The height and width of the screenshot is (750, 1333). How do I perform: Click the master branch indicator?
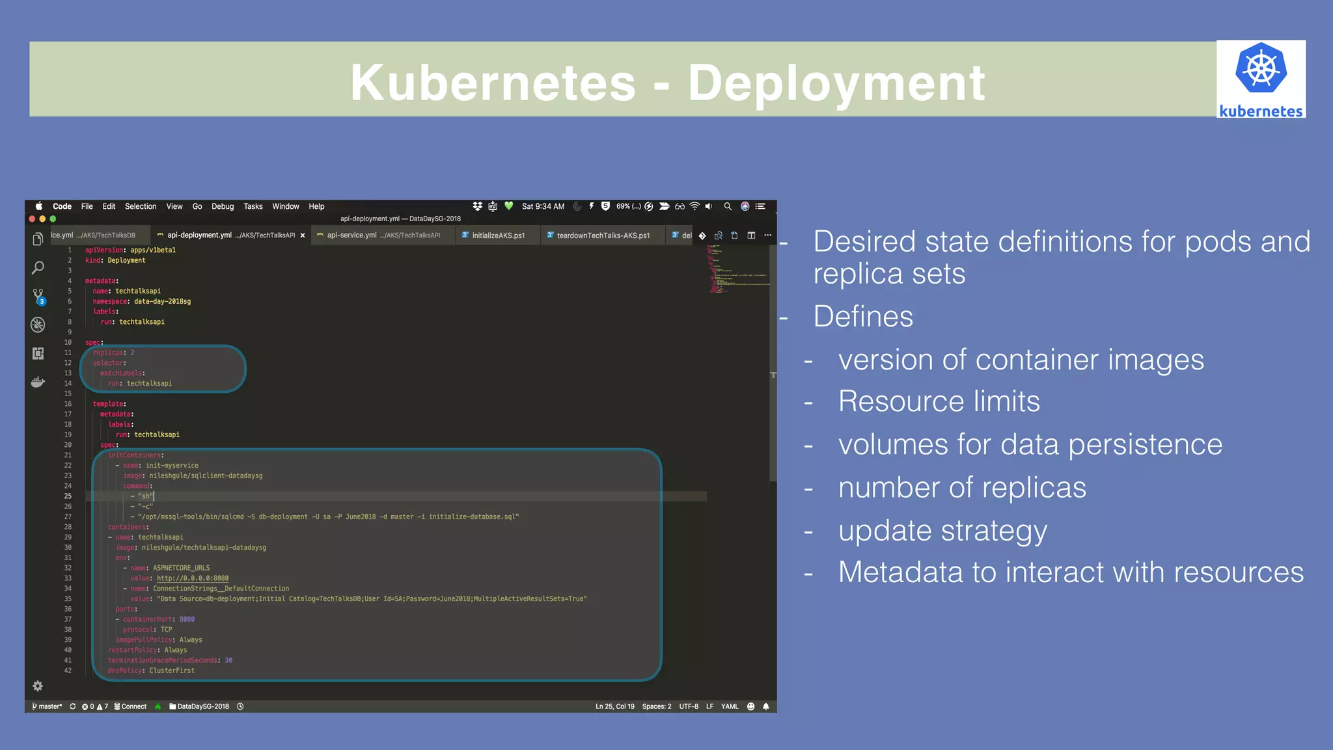48,706
